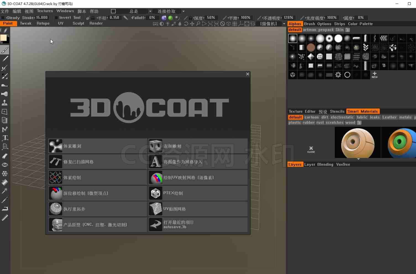Screen dimensions: 416x274
Task: Activate the Magic Wand tool
Action: 5,191
